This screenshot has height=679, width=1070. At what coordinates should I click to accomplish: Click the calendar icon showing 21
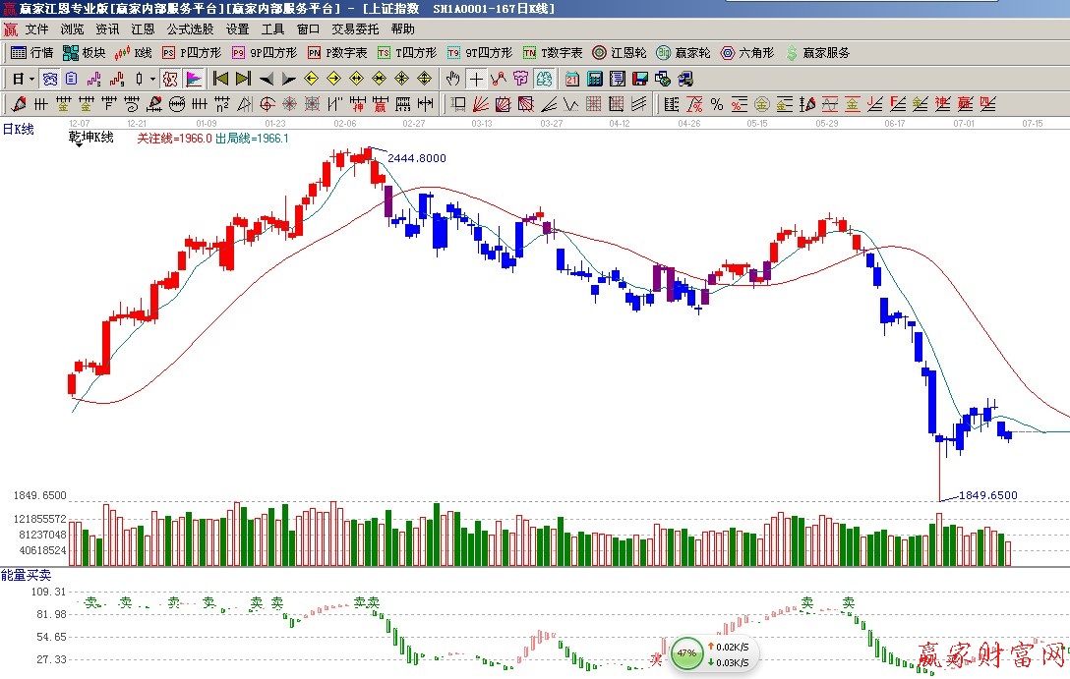[x=572, y=79]
